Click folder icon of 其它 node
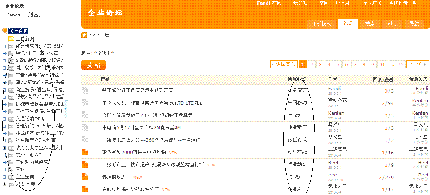 [x=11, y=170]
